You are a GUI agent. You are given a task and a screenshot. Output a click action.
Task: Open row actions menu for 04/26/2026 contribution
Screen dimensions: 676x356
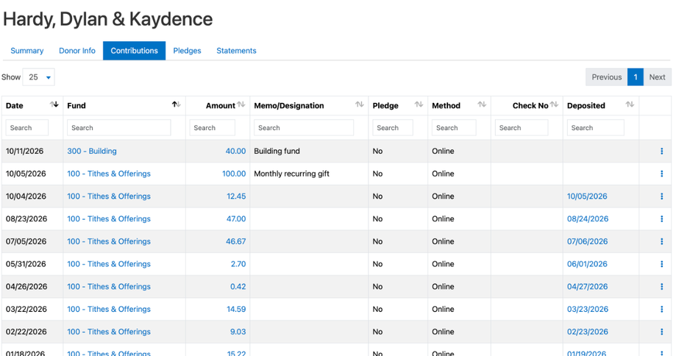[x=661, y=287]
